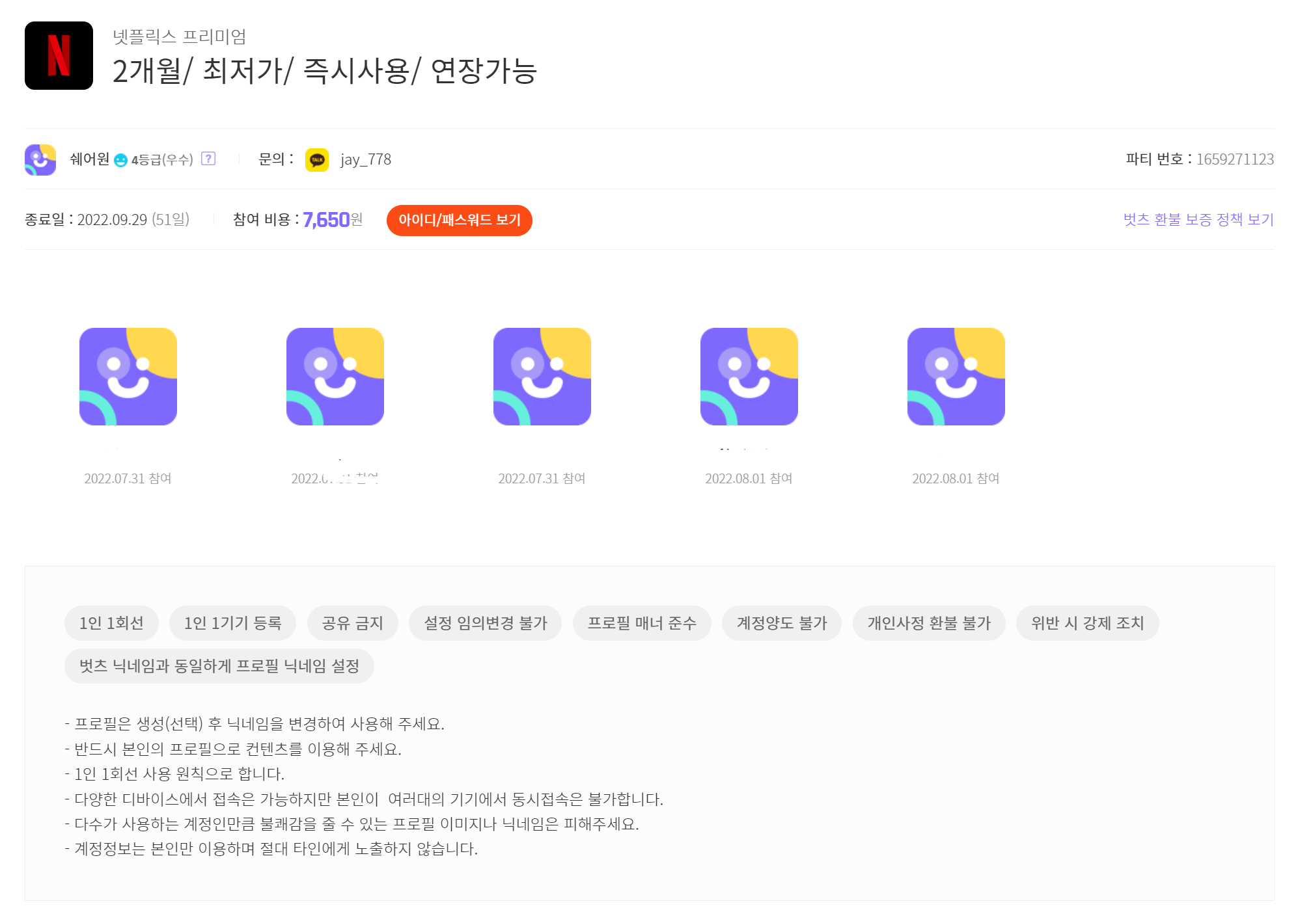The height and width of the screenshot is (910, 1300).
Task: Open the 쉐어원 seller profile avatar
Action: 40,160
